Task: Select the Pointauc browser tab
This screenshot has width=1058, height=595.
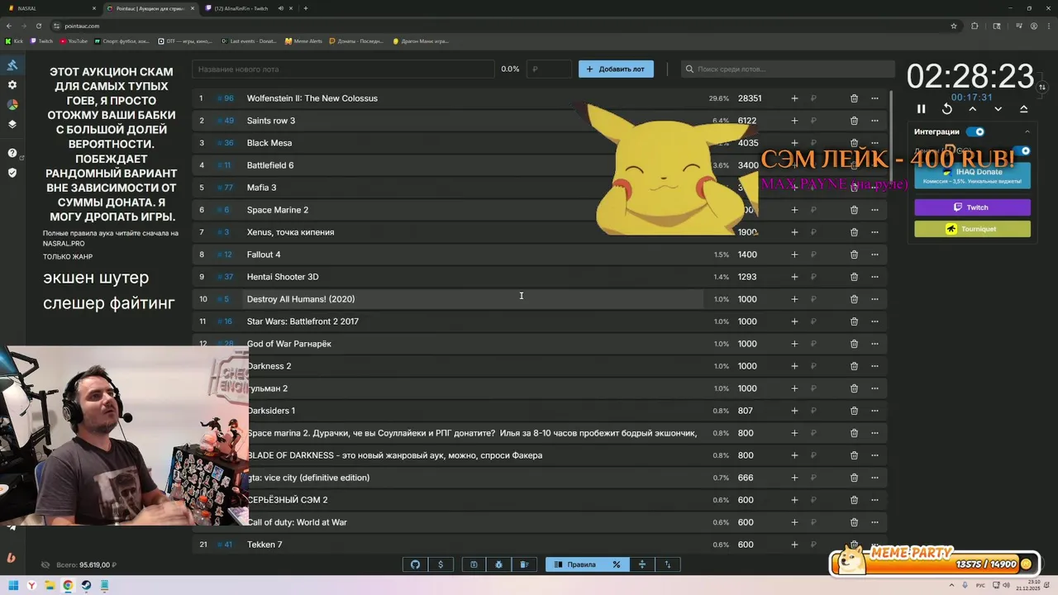Action: [x=151, y=8]
